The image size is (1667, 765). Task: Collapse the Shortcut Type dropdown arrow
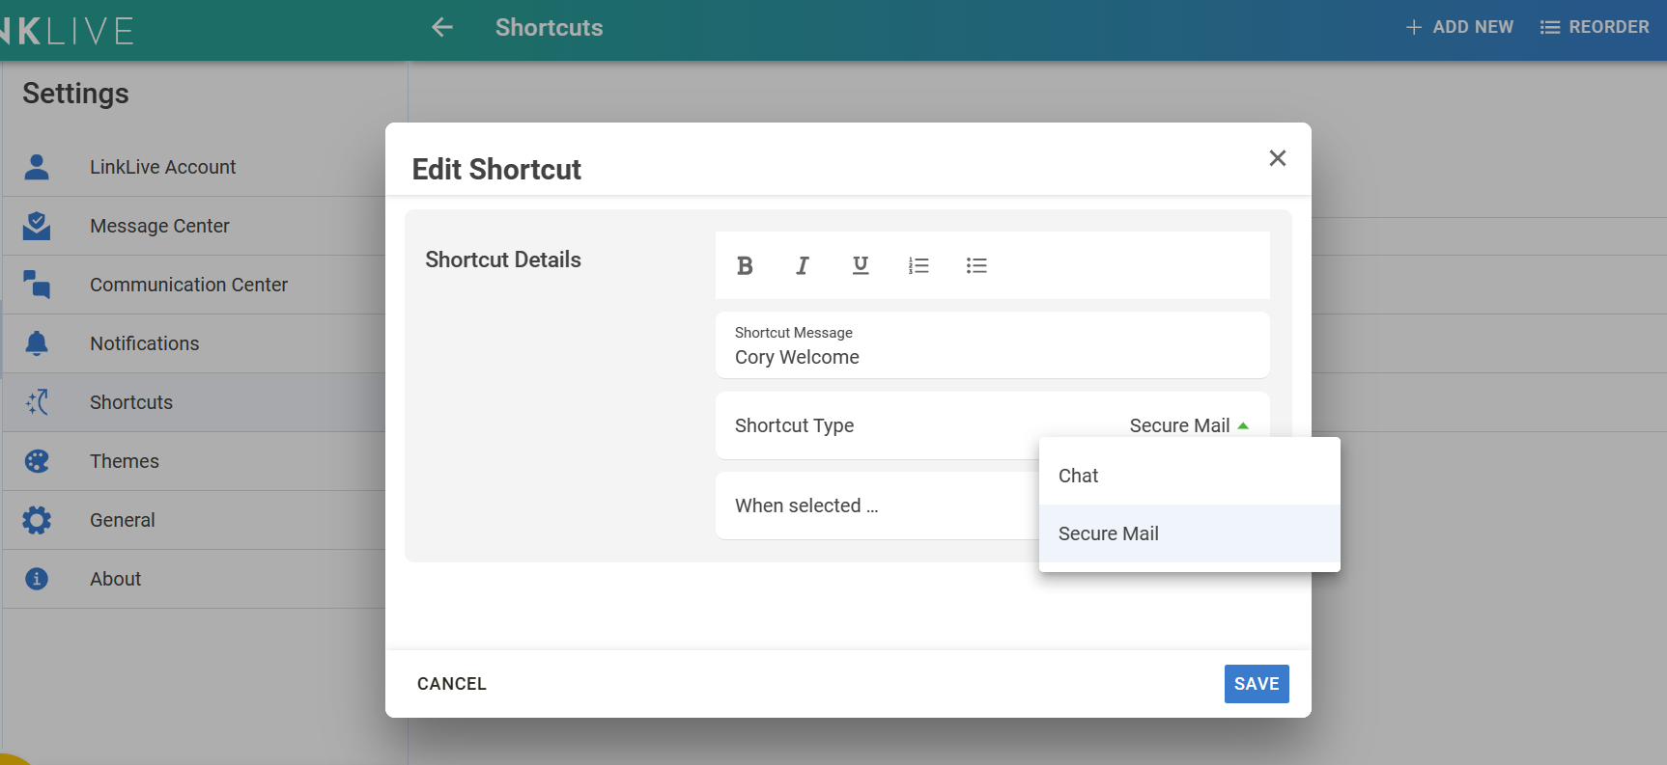1243,425
